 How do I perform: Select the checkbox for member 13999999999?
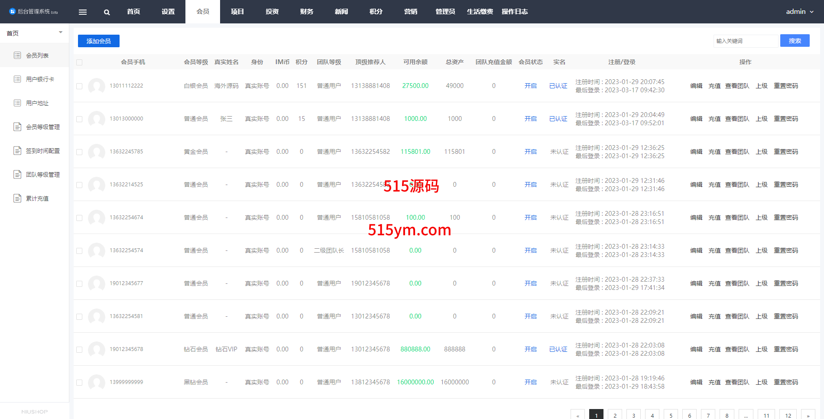pyautogui.click(x=79, y=383)
